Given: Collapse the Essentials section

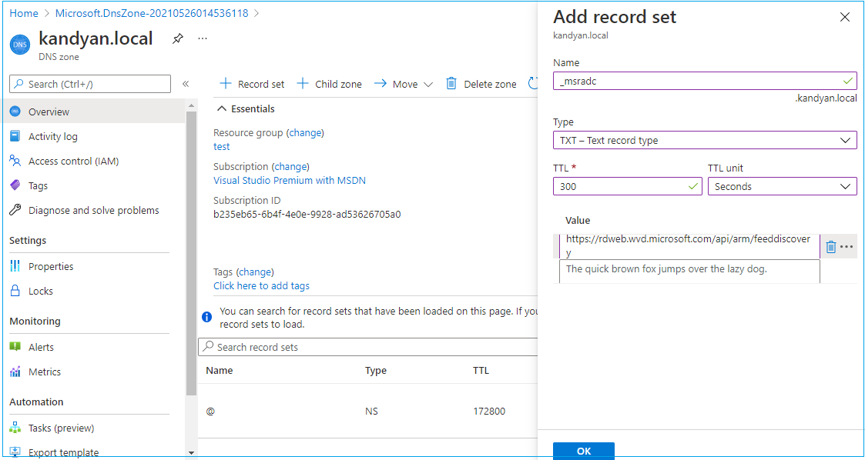Looking at the screenshot, I should (x=246, y=109).
